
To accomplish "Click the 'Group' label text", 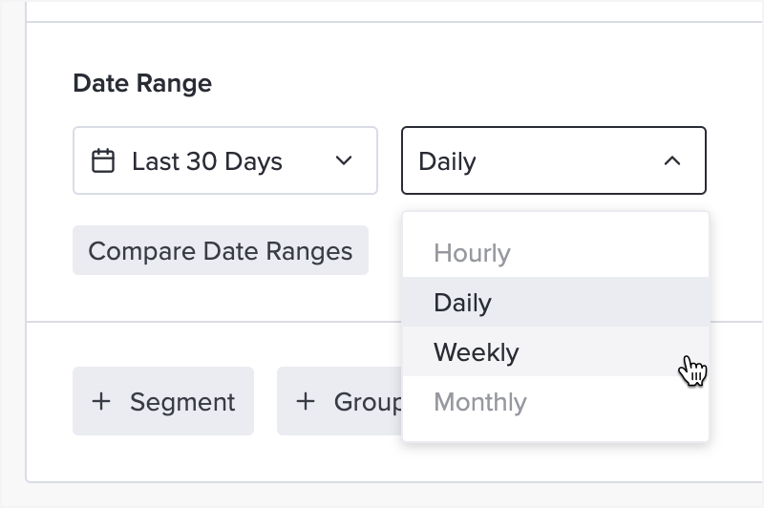I will (368, 402).
